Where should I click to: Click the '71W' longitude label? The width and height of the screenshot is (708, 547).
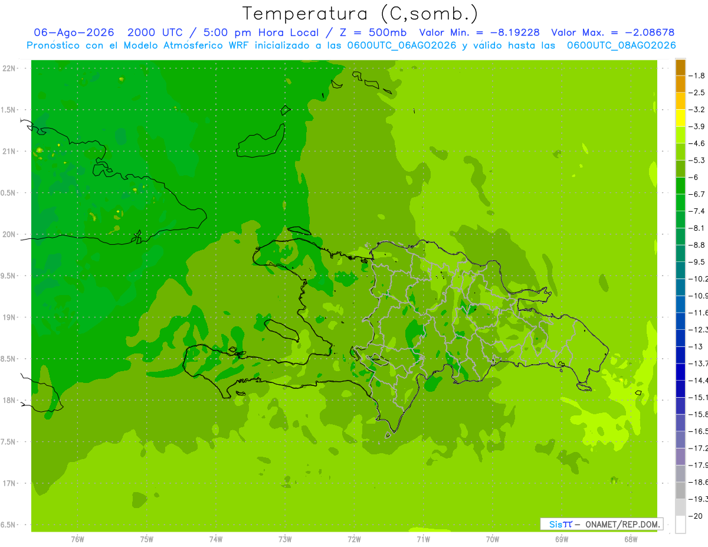(x=423, y=539)
